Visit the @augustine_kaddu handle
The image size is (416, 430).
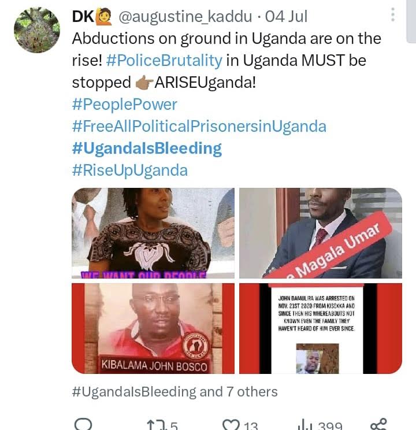click(x=185, y=16)
